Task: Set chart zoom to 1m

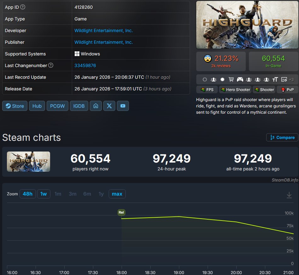Action: 58,194
